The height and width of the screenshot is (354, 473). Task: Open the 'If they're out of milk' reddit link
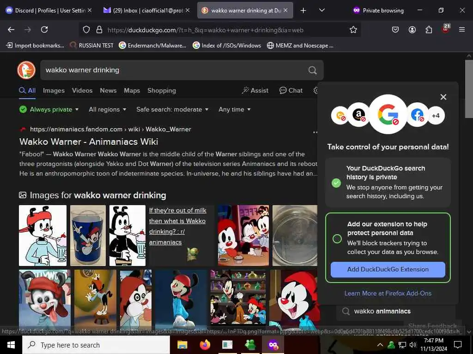tap(178, 226)
